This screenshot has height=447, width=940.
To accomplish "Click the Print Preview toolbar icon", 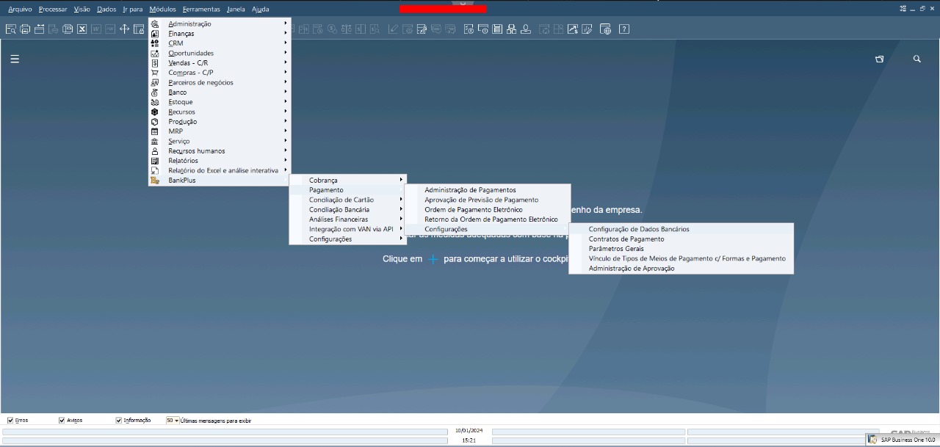I will coord(11,29).
